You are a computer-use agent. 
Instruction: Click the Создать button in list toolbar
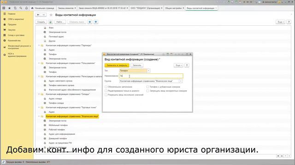pyautogui.click(x=41, y=22)
